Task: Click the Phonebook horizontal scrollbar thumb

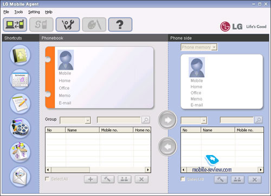Action: point(70,170)
